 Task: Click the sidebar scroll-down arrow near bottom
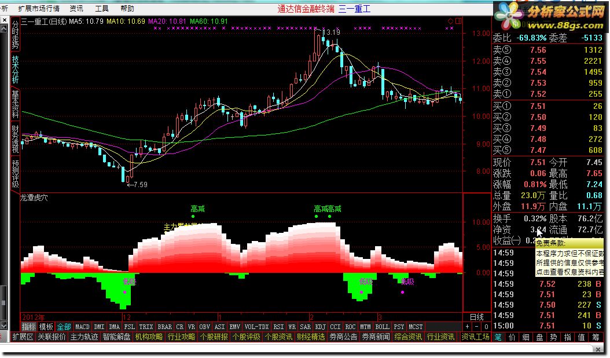(x=4, y=326)
